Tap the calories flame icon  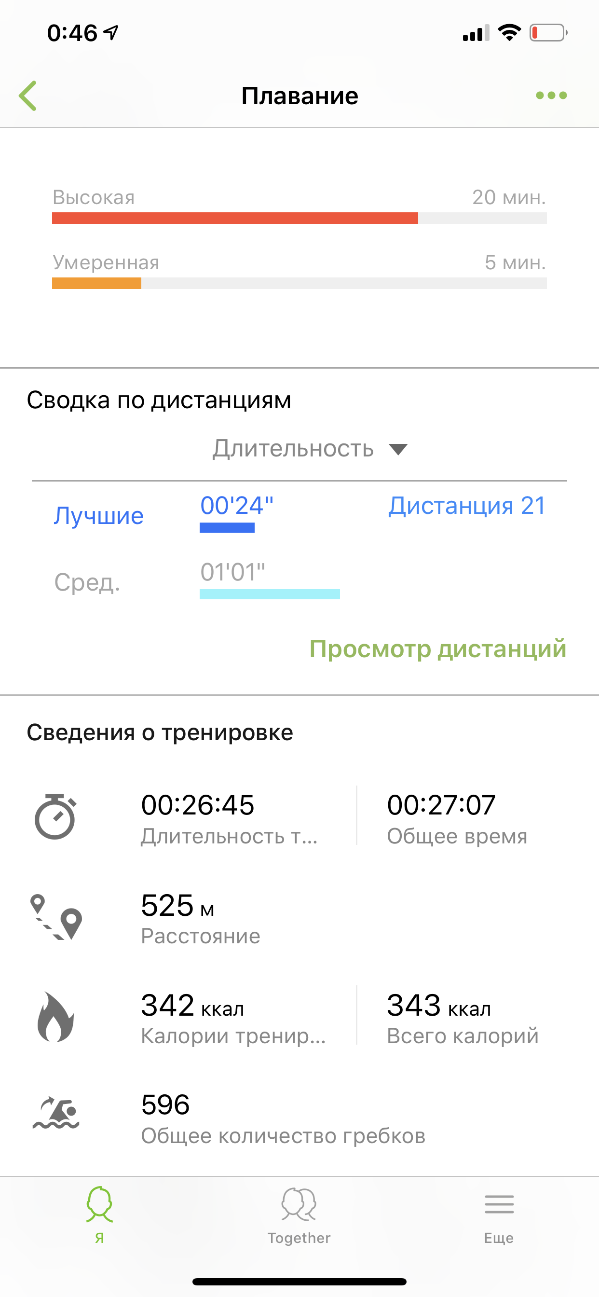click(56, 1017)
